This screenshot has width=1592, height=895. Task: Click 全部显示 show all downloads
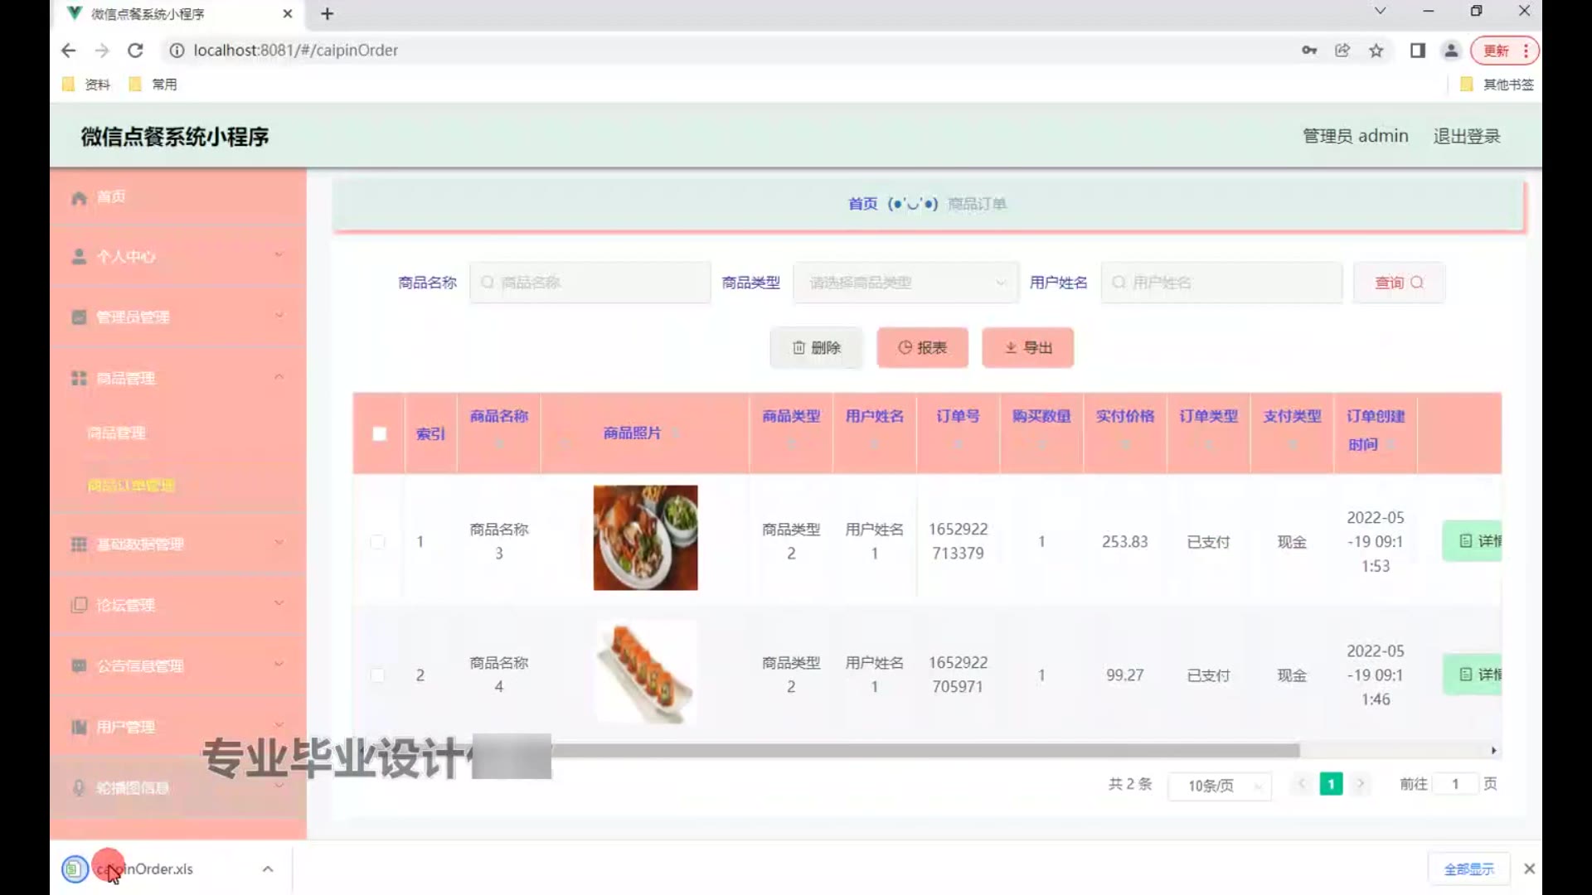(1468, 869)
